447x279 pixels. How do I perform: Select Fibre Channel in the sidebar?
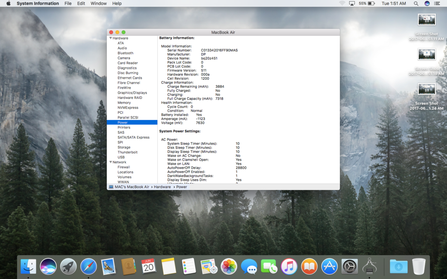click(x=129, y=83)
